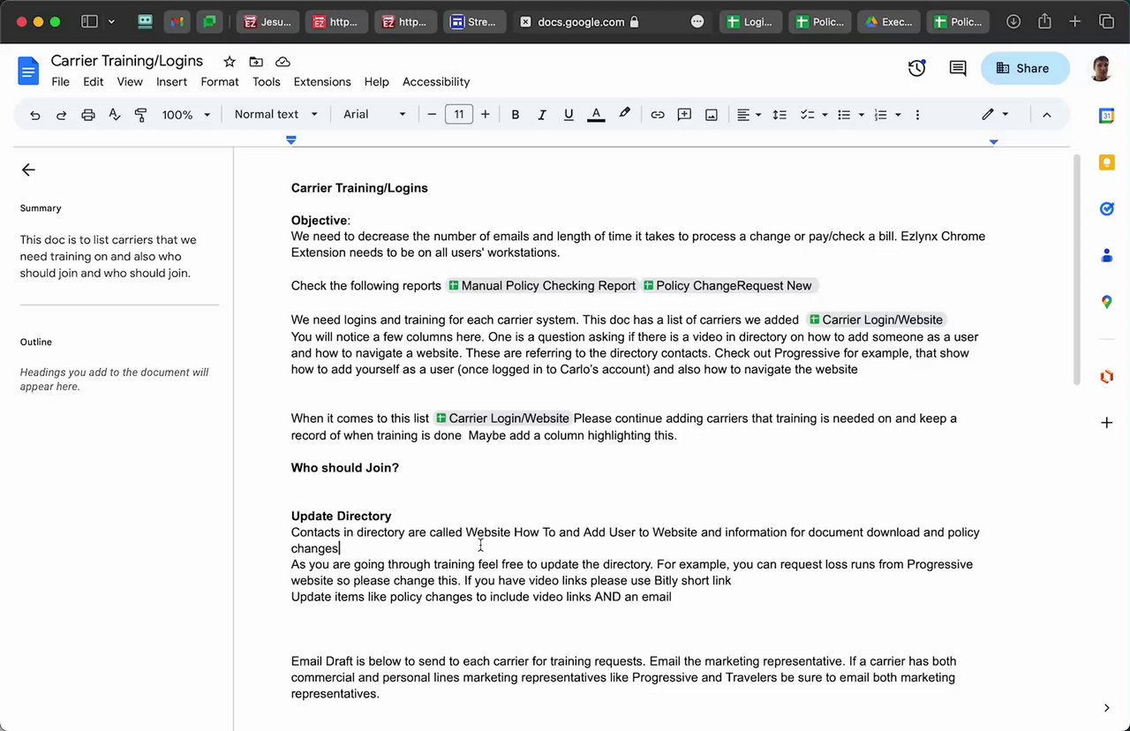The width and height of the screenshot is (1130, 731).
Task: Open Google Tasks side panel
Action: pyautogui.click(x=1106, y=209)
